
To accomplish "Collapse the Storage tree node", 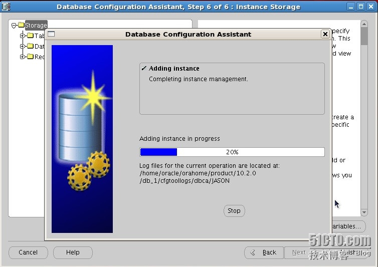I will (14, 26).
